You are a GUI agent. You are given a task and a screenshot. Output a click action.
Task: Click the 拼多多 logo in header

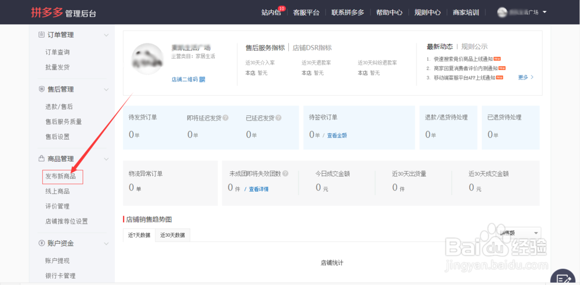point(46,13)
